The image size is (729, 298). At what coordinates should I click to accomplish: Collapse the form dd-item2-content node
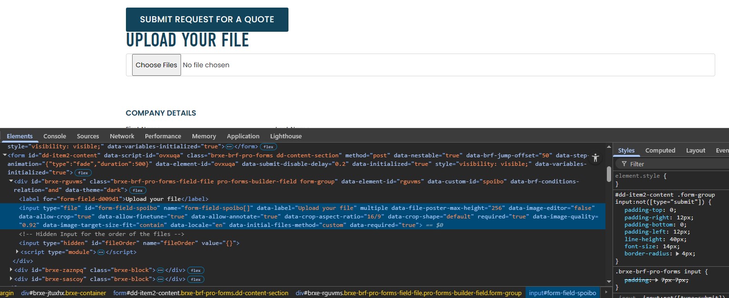pos(5,155)
